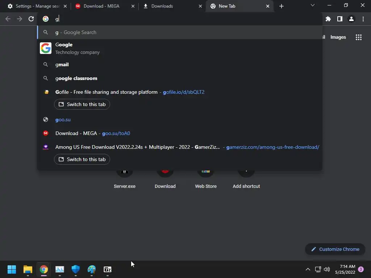
Task: Expand the tab search chevron
Action: coord(313,5)
